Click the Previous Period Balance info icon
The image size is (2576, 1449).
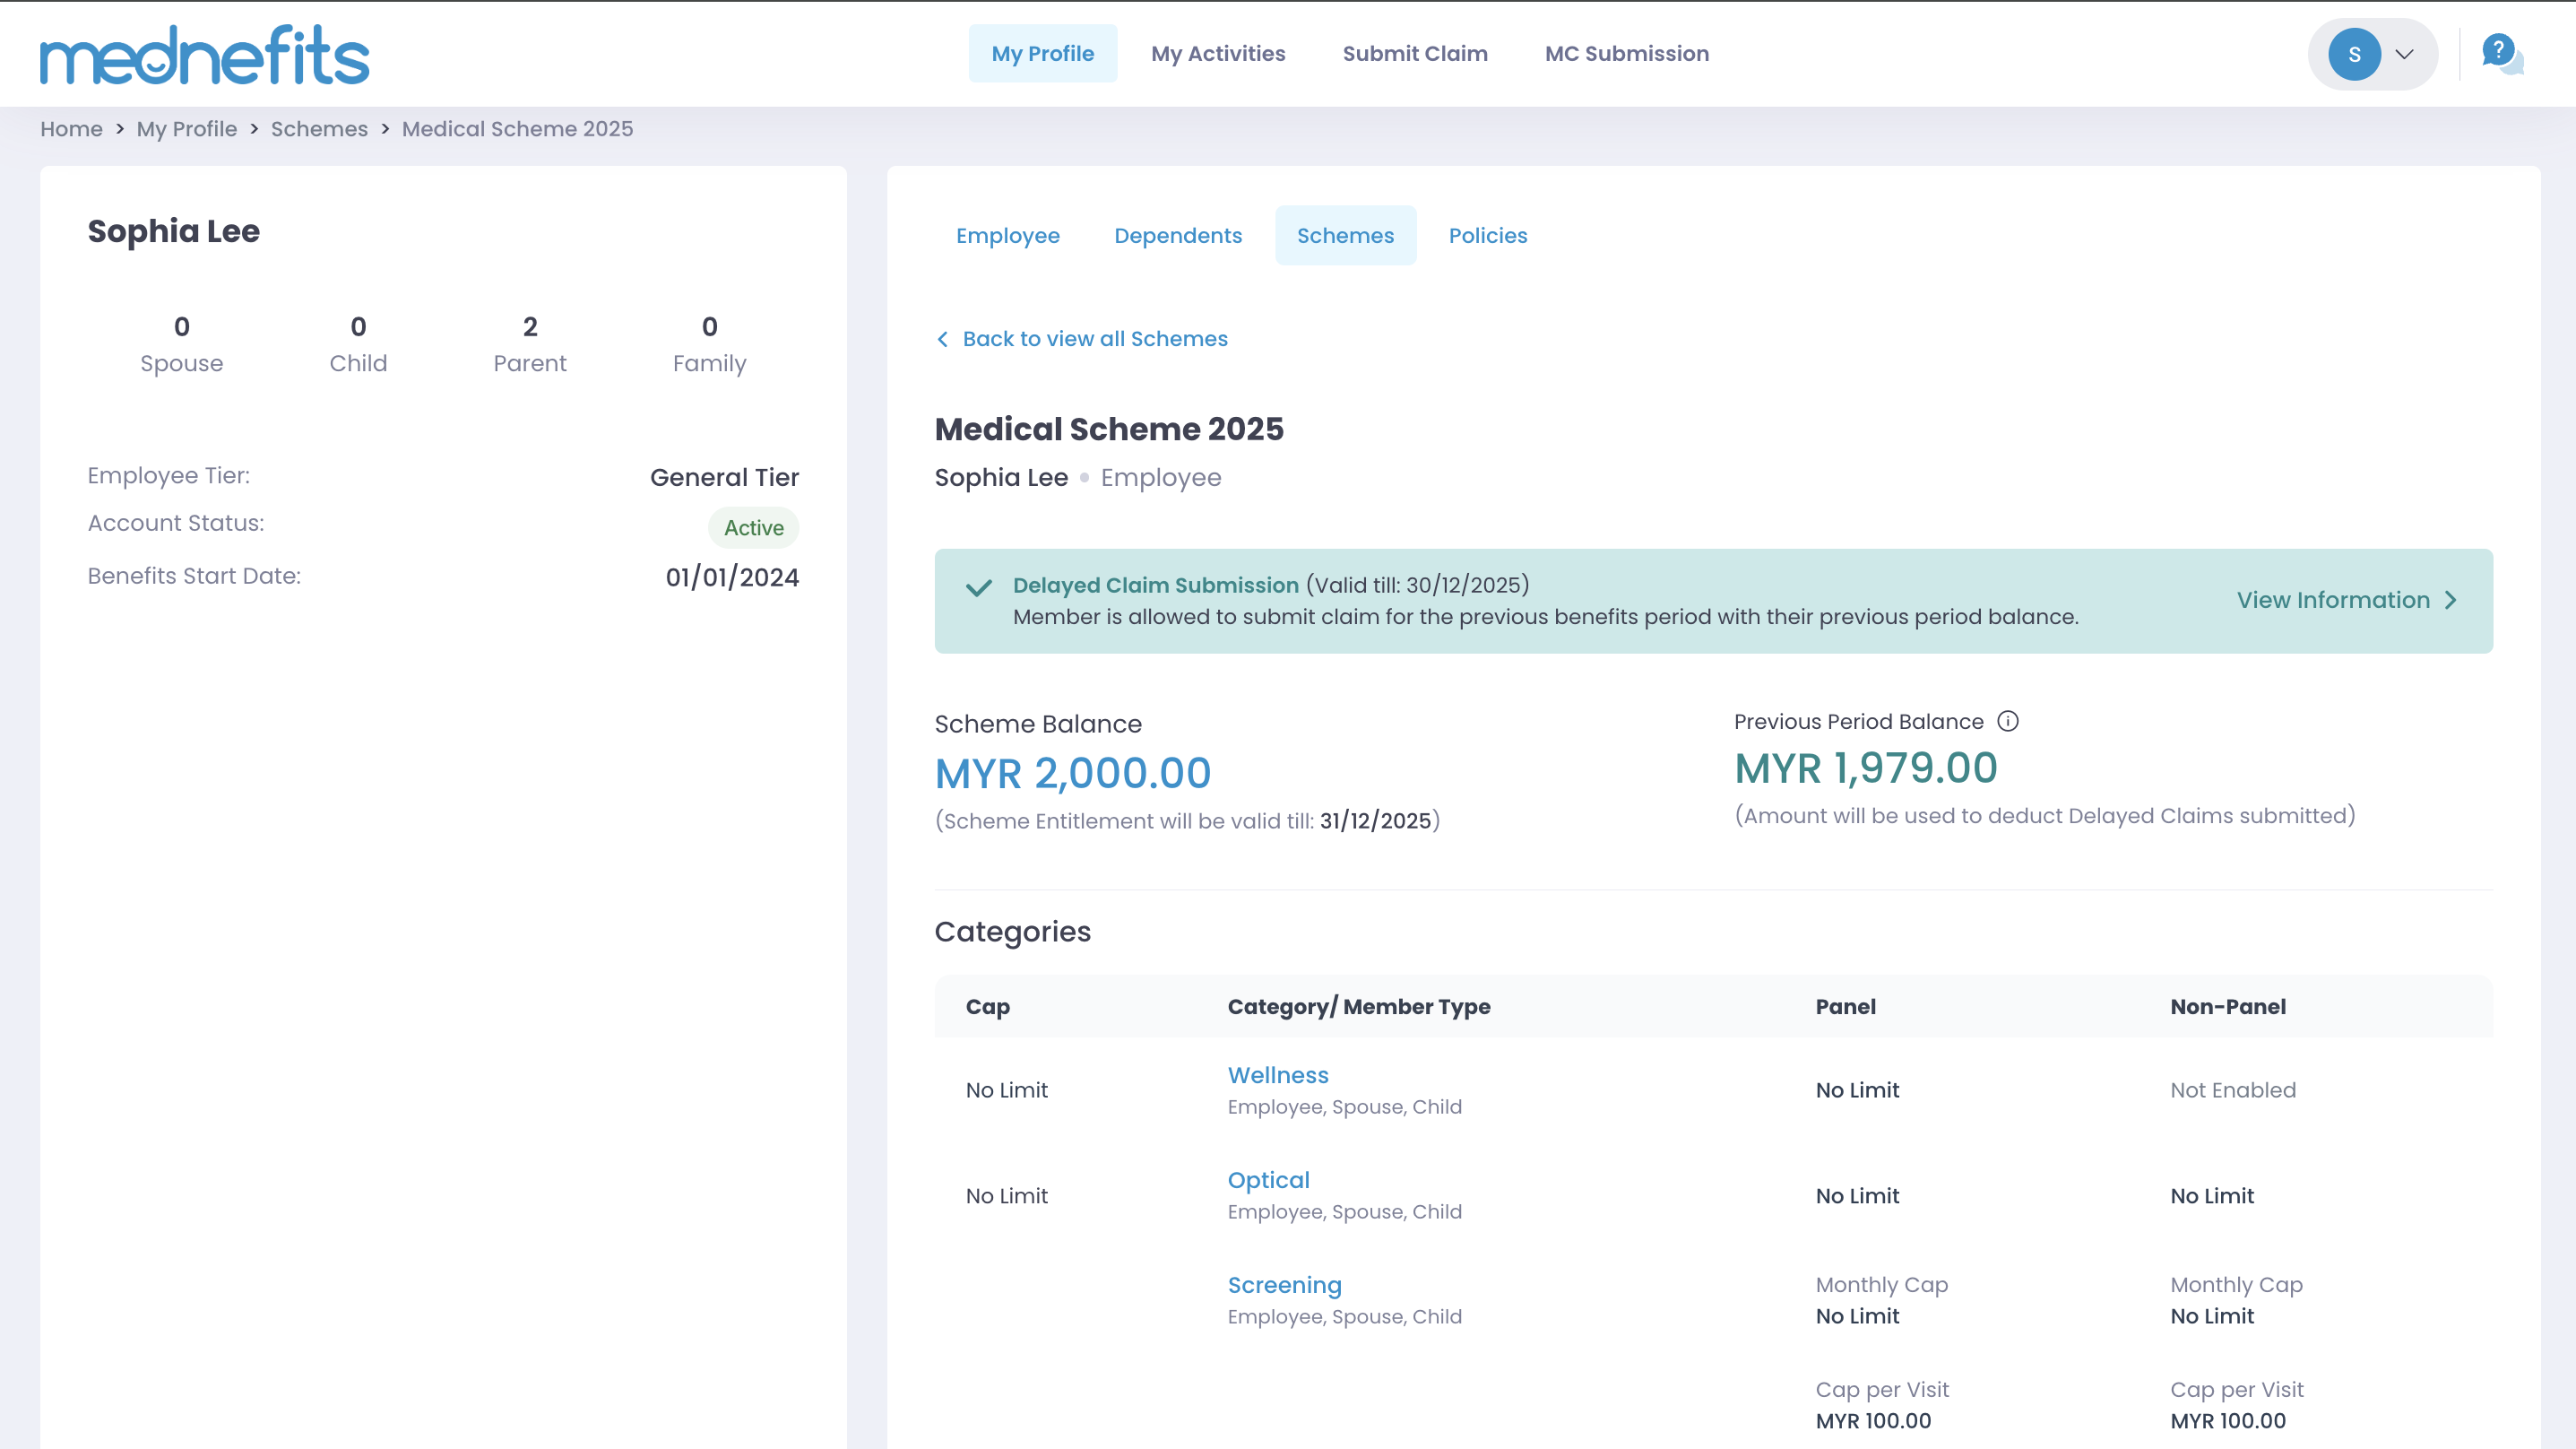(2007, 722)
